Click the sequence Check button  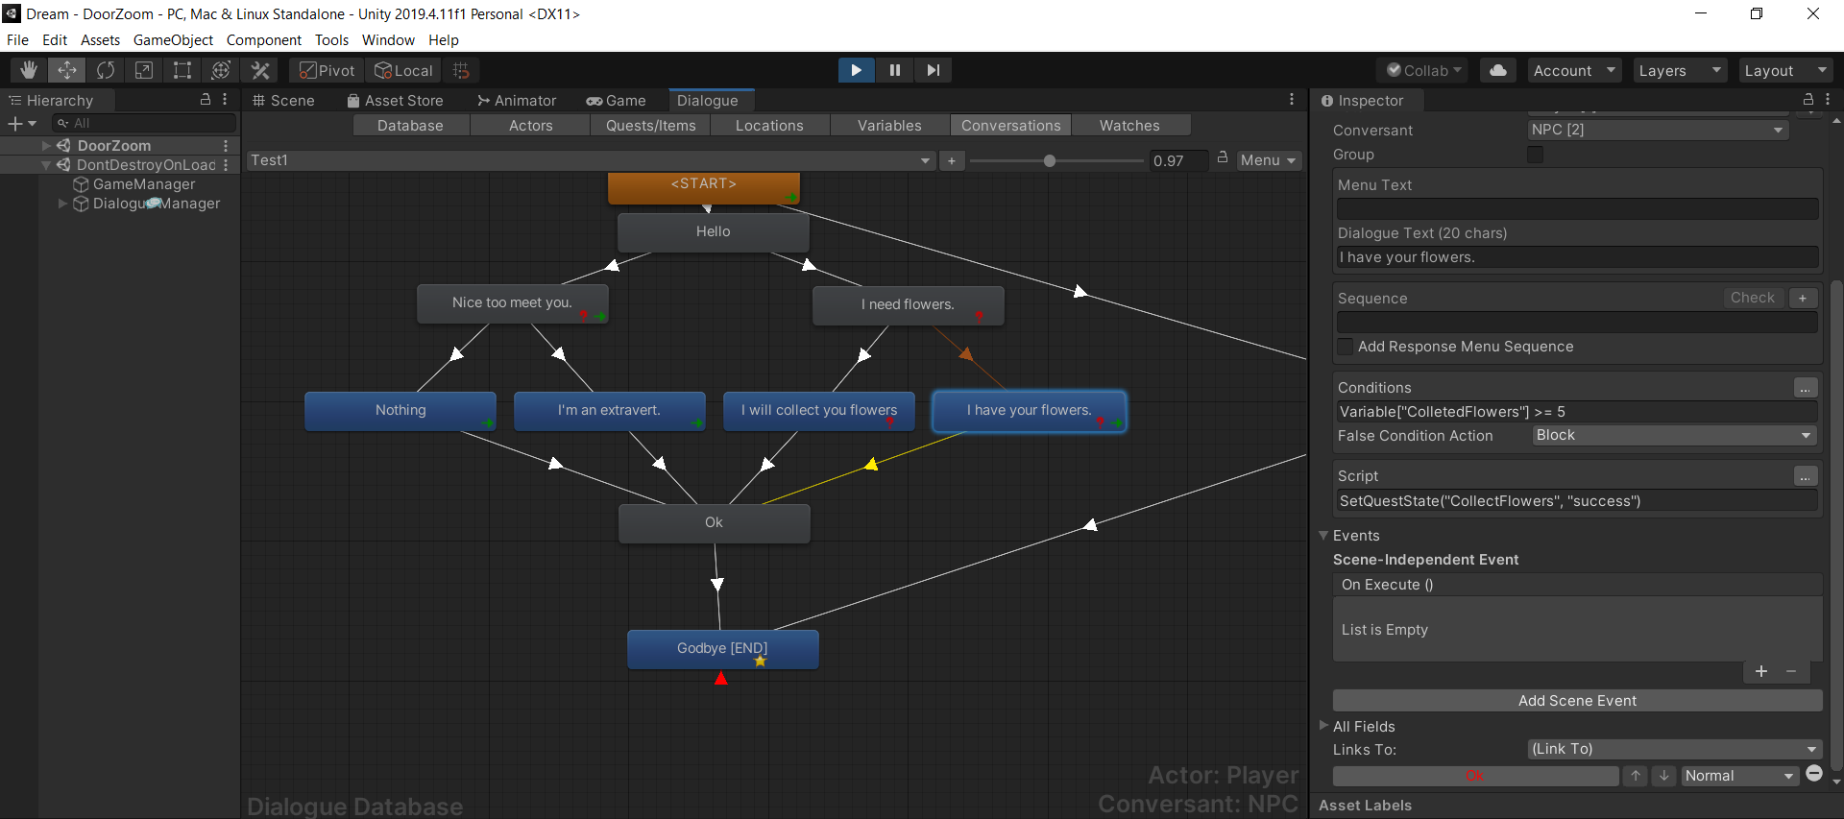click(x=1752, y=299)
